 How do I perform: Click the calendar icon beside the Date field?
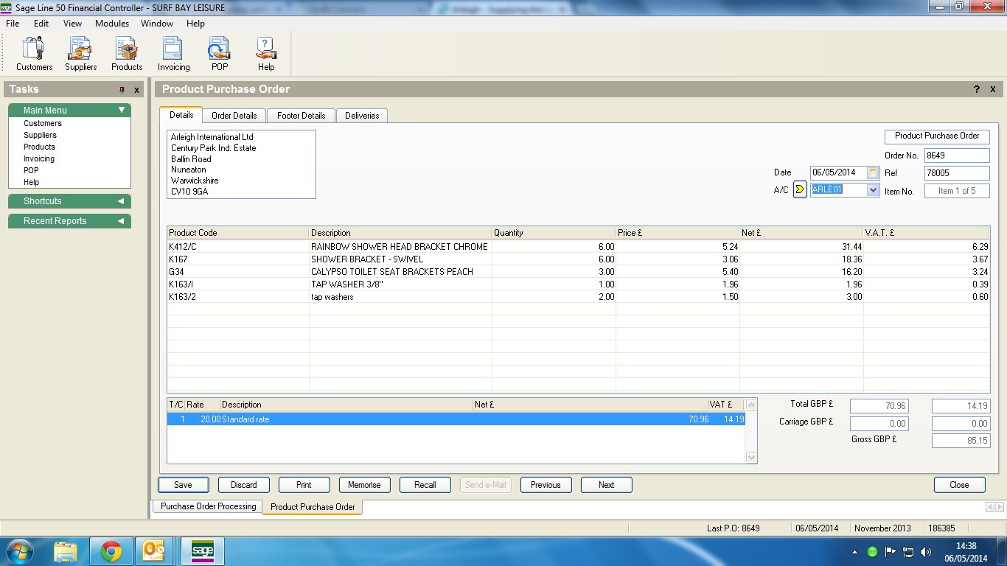[873, 172]
